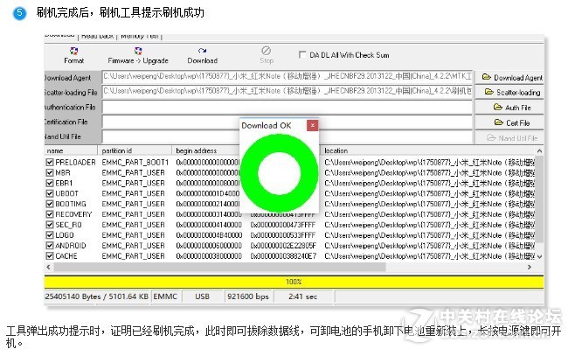The image size is (582, 363).
Task: Enable DA DL All With Check Sum
Action: 302,54
